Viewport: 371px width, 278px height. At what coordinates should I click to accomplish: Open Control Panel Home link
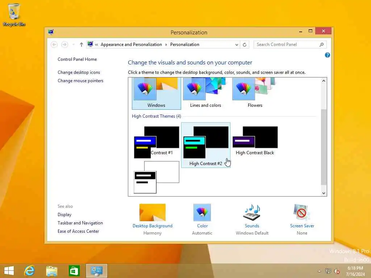tap(77, 59)
